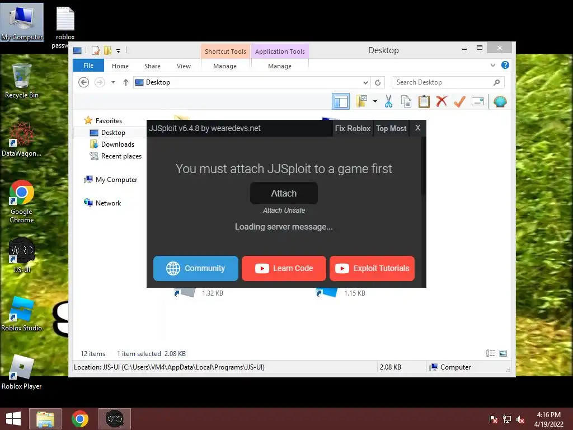This screenshot has height=430, width=573.
Task: Switch to the Home ribbon tab
Action: tap(120, 66)
